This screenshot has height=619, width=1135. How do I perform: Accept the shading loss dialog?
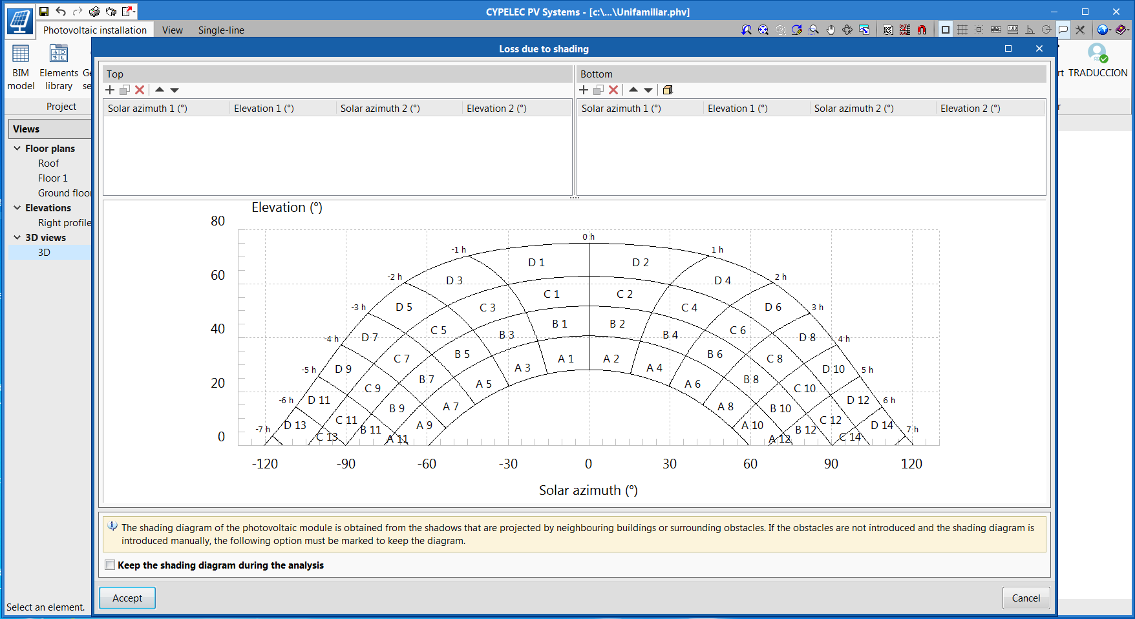click(127, 598)
